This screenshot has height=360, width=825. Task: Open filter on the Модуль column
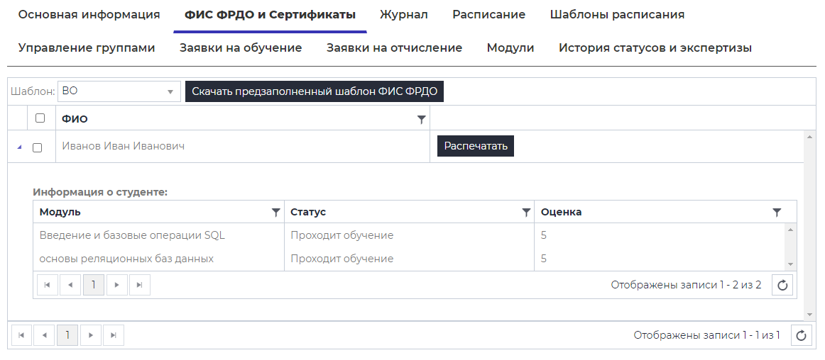click(x=275, y=212)
